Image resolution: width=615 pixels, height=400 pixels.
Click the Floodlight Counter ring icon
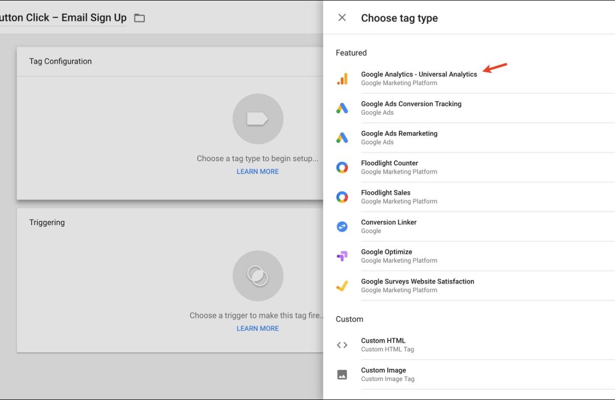342,167
